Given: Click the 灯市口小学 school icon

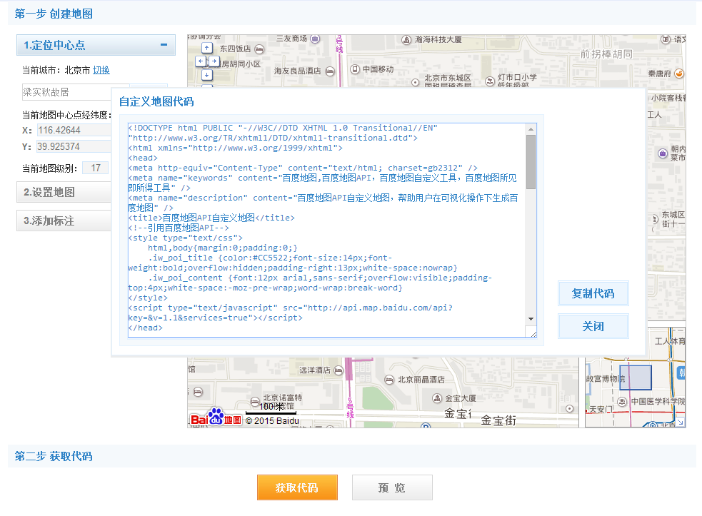Looking at the screenshot, I should coord(490,81).
